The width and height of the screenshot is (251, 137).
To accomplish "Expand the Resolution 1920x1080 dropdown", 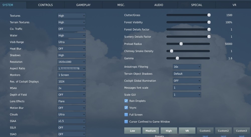I will tap(72, 62).
